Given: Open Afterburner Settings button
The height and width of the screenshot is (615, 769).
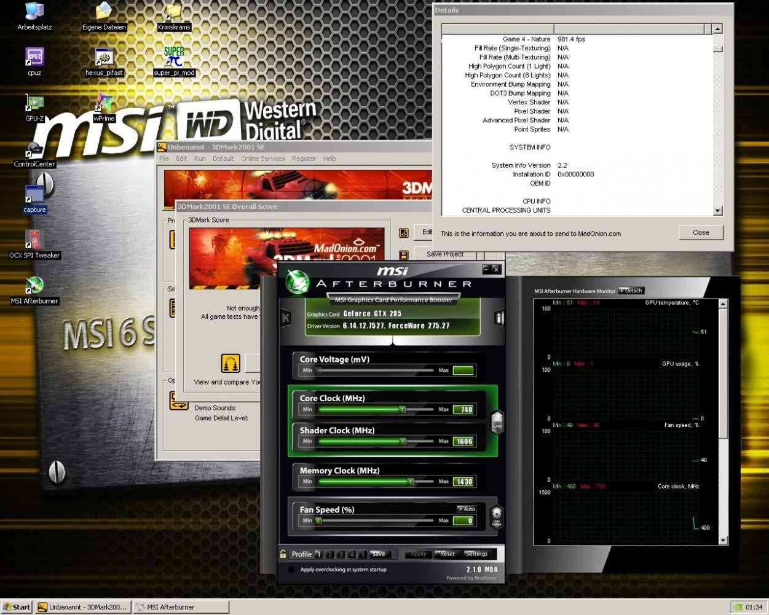Looking at the screenshot, I should (476, 554).
